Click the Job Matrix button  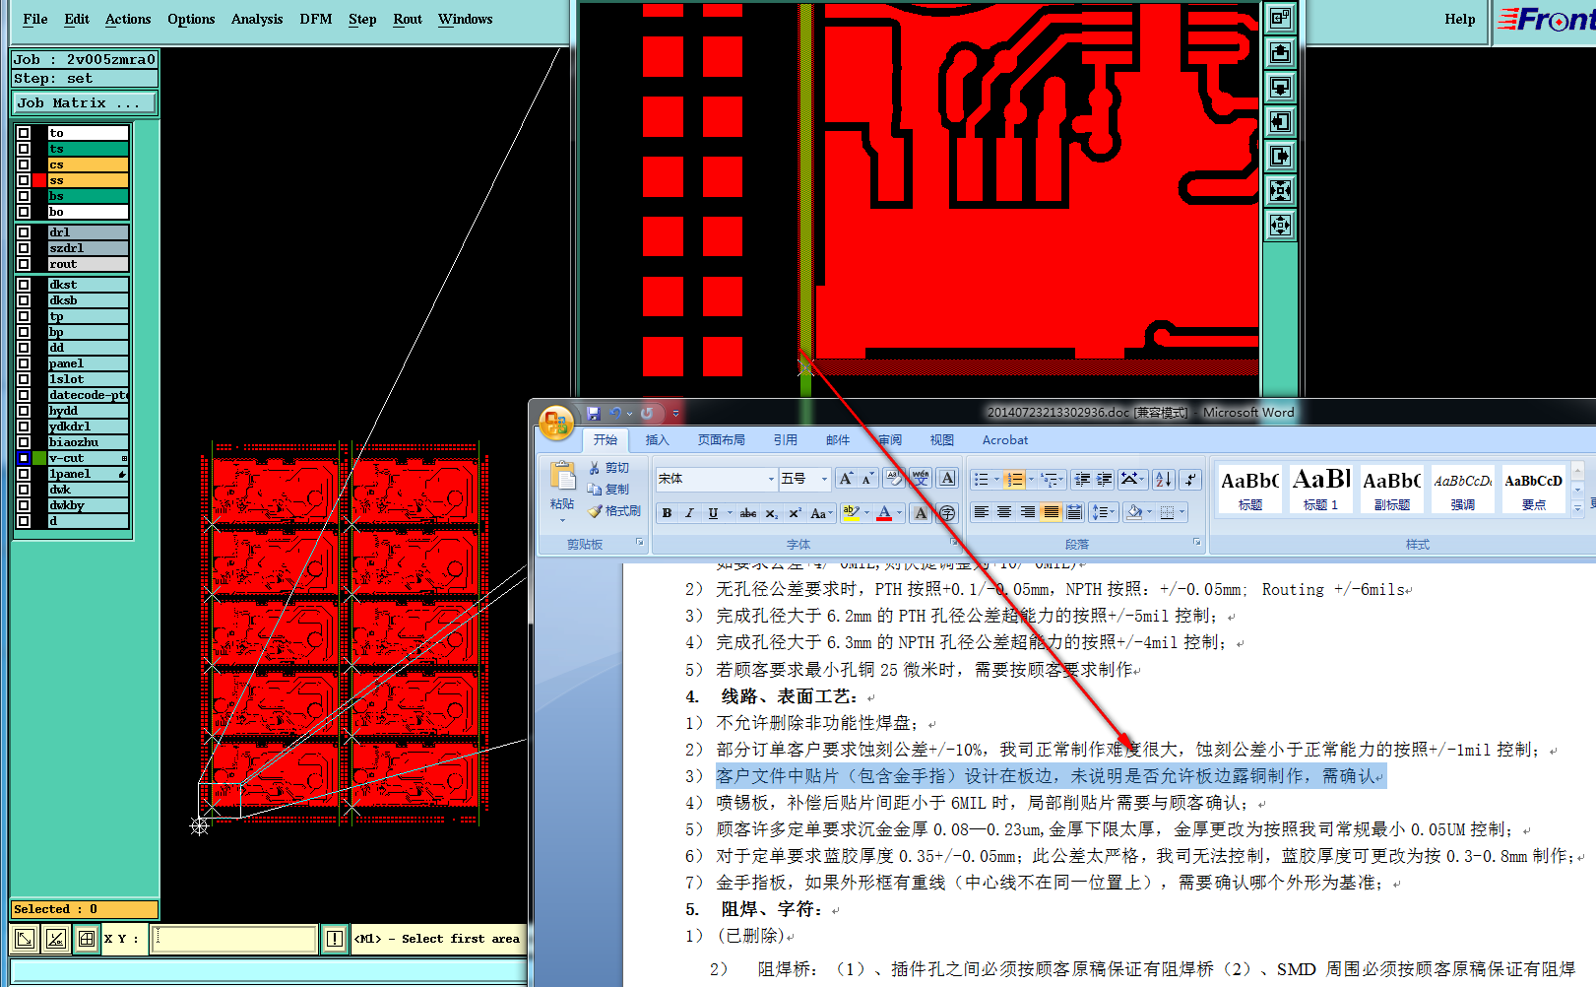coord(84,102)
